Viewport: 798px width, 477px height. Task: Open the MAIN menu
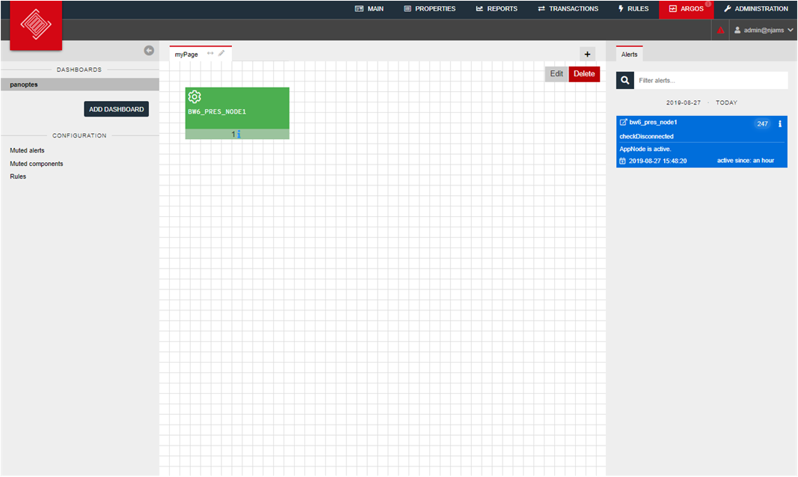click(x=369, y=9)
